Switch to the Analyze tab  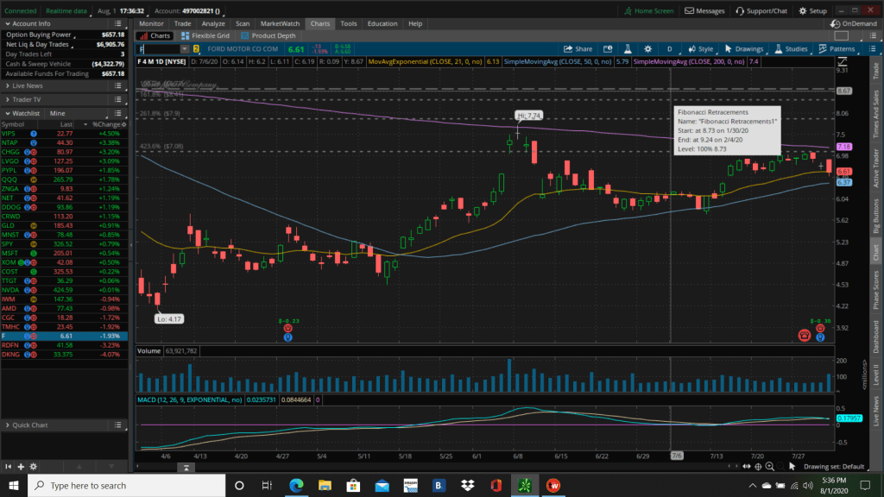click(x=212, y=23)
